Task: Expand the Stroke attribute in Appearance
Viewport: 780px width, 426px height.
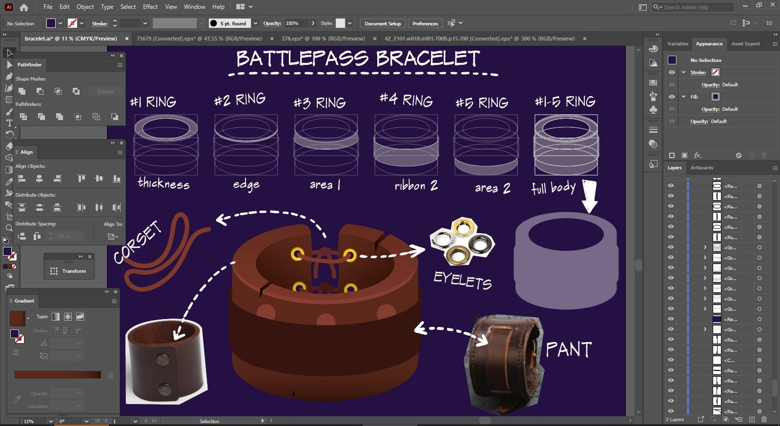Action: pyautogui.click(x=684, y=72)
